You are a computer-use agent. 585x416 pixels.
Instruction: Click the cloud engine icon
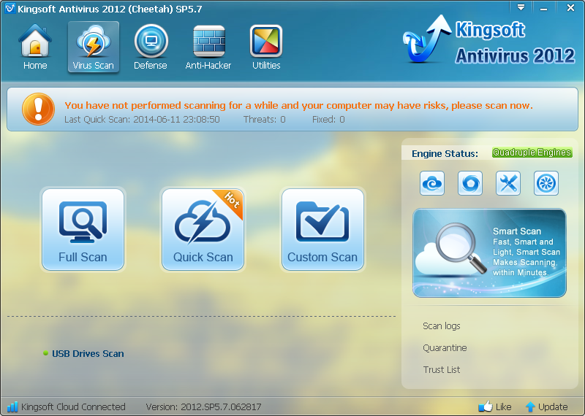click(432, 183)
